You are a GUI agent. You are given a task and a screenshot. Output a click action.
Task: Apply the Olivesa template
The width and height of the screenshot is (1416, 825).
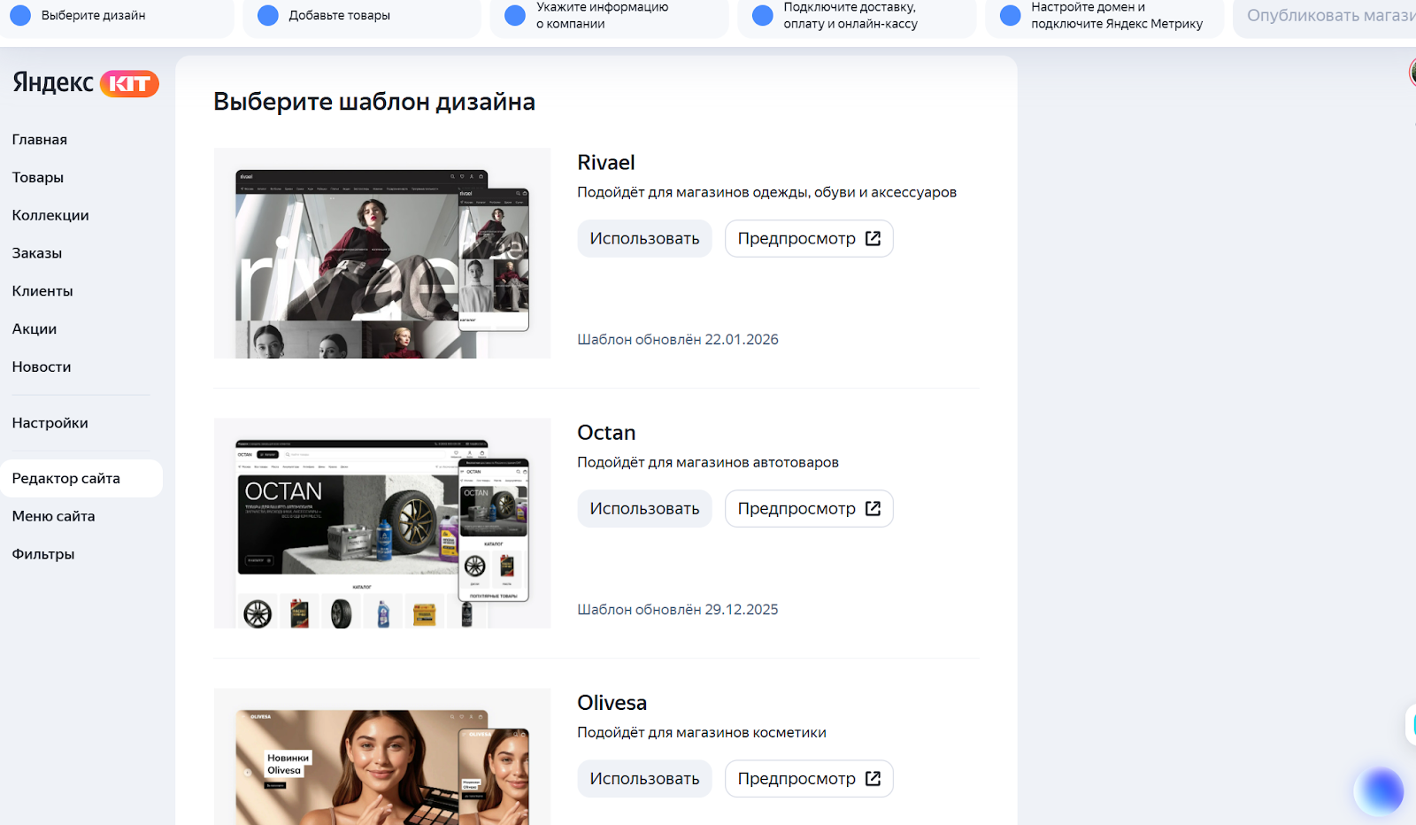[644, 779]
